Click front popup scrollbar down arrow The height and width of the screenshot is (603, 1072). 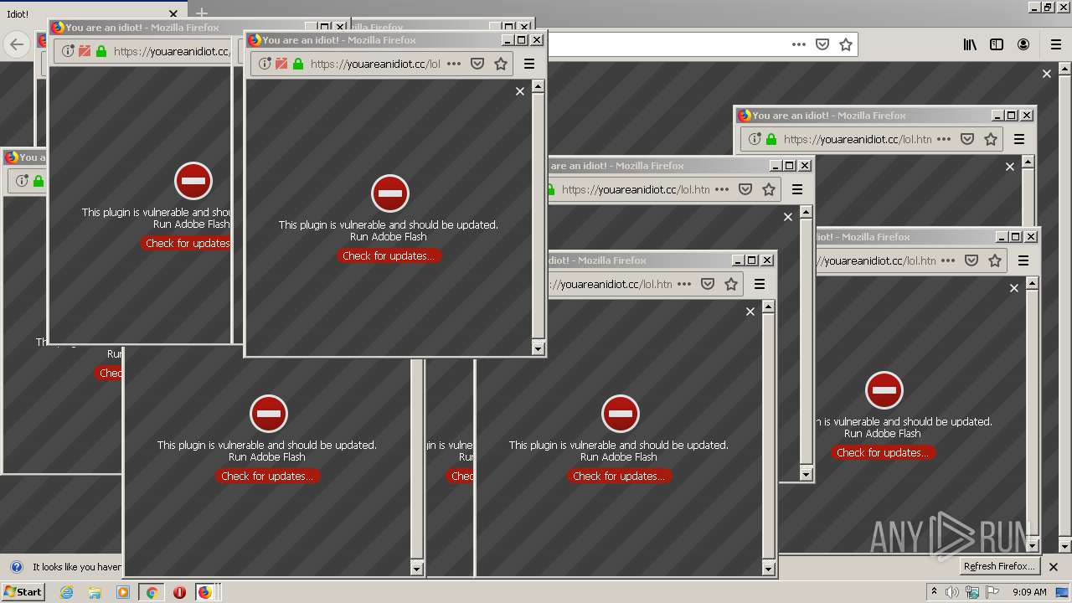point(538,348)
